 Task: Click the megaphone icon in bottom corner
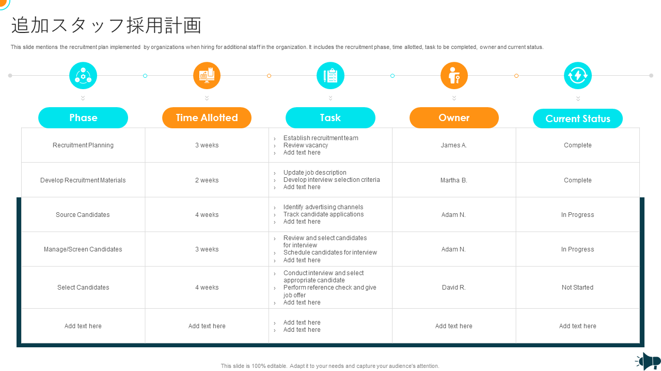click(648, 361)
